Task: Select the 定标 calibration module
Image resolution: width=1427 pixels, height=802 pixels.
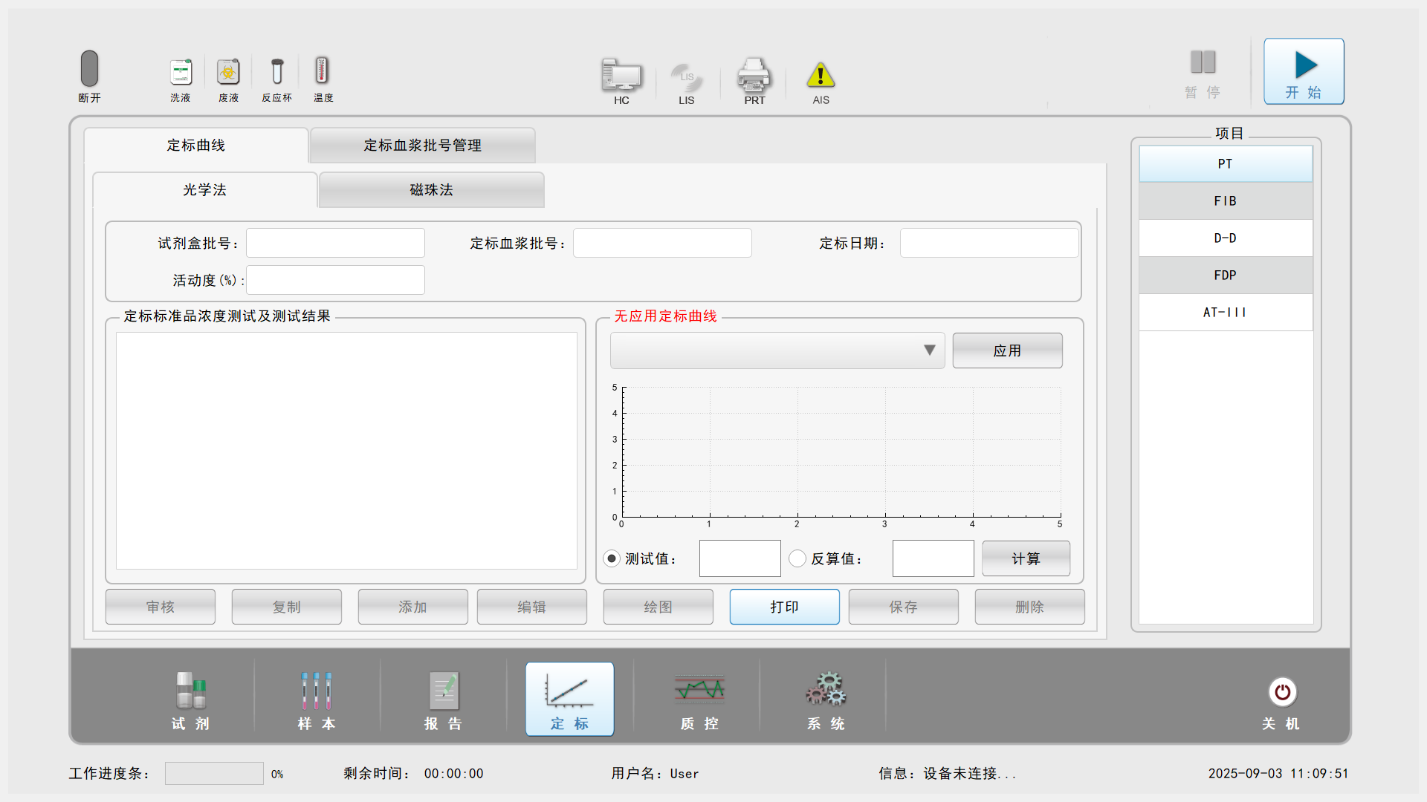Action: click(x=570, y=700)
